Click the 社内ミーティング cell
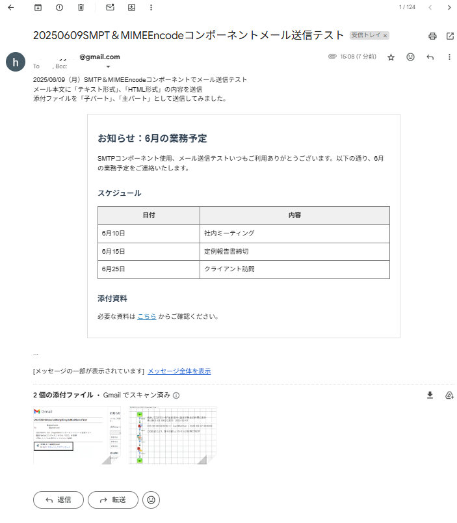Image resolution: width=457 pixels, height=523 pixels. (x=294, y=234)
